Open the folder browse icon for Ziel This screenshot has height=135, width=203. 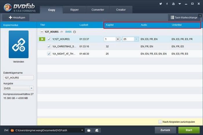(x=89, y=130)
